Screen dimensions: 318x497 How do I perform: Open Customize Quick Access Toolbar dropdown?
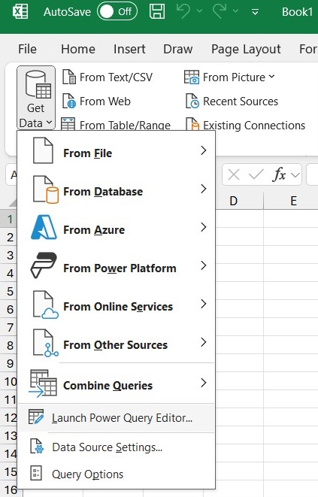point(255,12)
